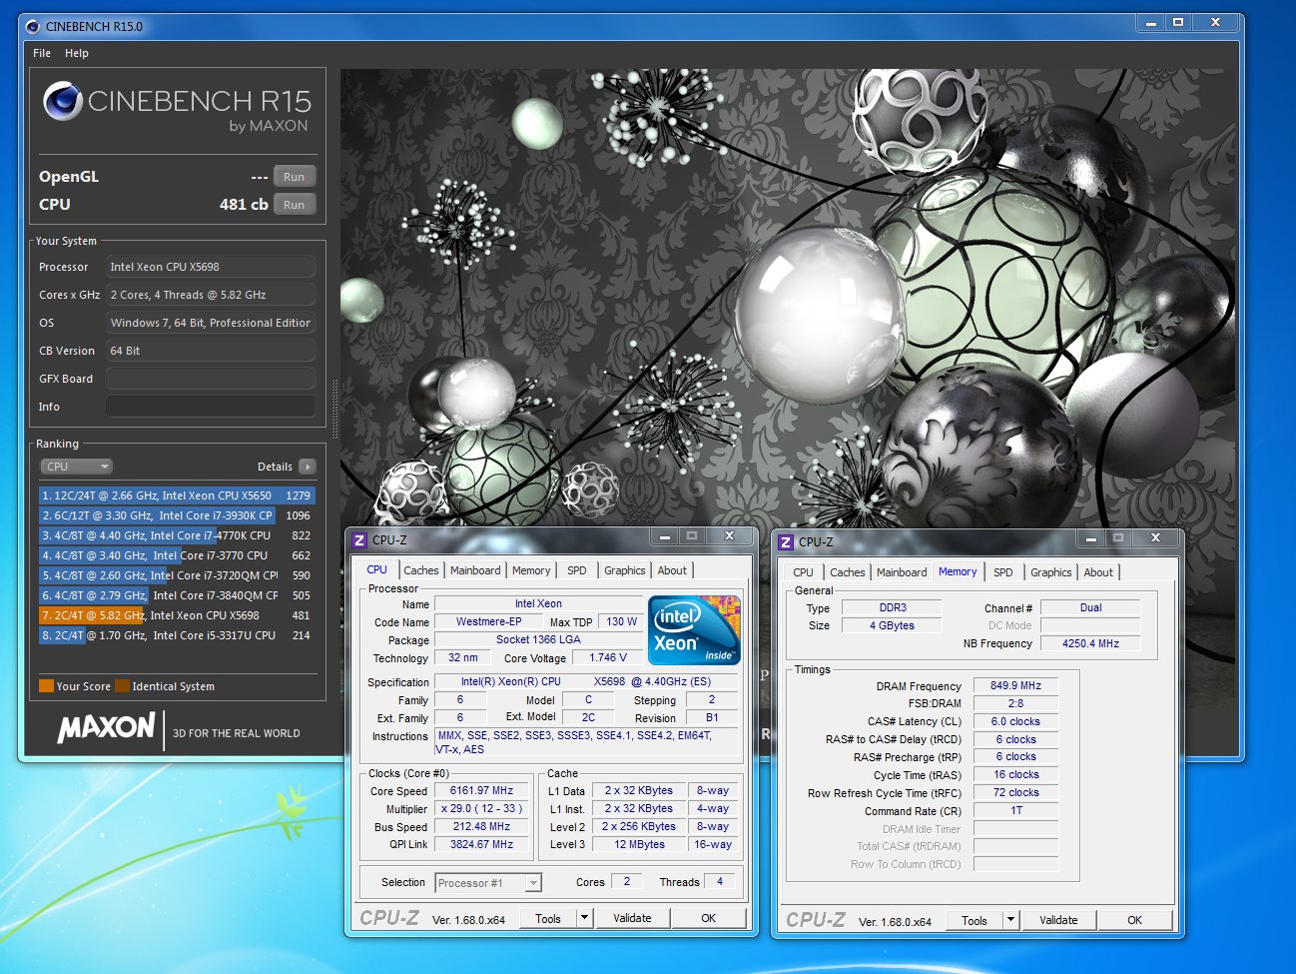This screenshot has width=1296, height=974.
Task: Open the CPU ranking type dropdown
Action: 77,467
